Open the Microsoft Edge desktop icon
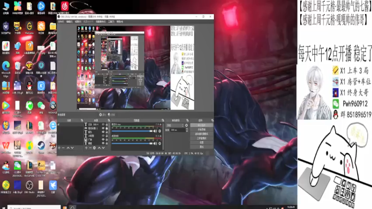Image resolution: width=372 pixels, height=209 pixels. coord(6,68)
